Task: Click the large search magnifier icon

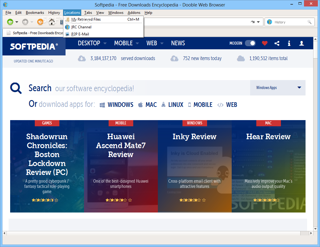Action: click(16, 88)
